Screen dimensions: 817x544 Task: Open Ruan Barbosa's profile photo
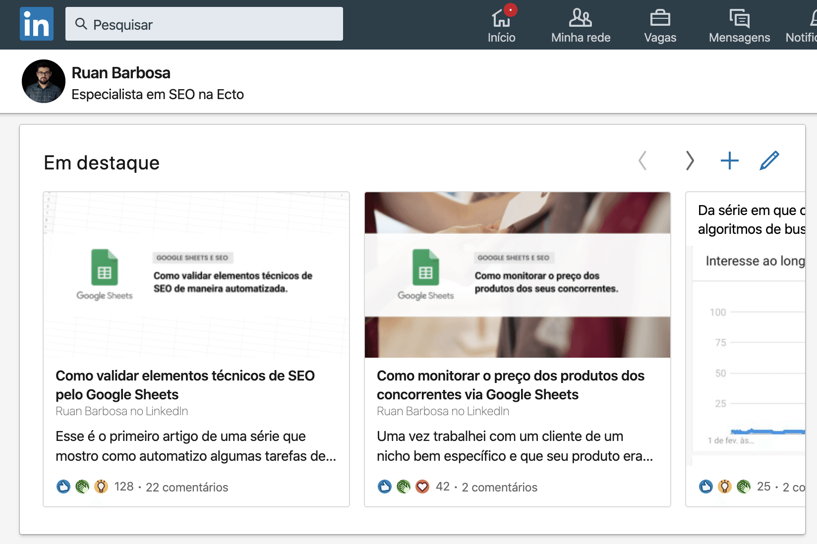[x=44, y=81]
